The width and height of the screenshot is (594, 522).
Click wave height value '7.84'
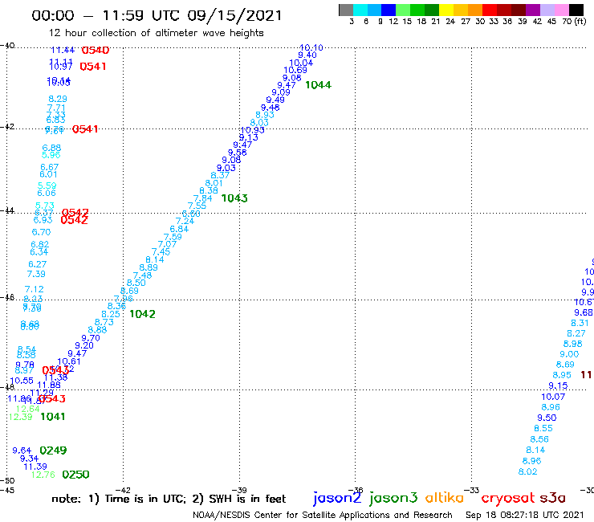202,198
